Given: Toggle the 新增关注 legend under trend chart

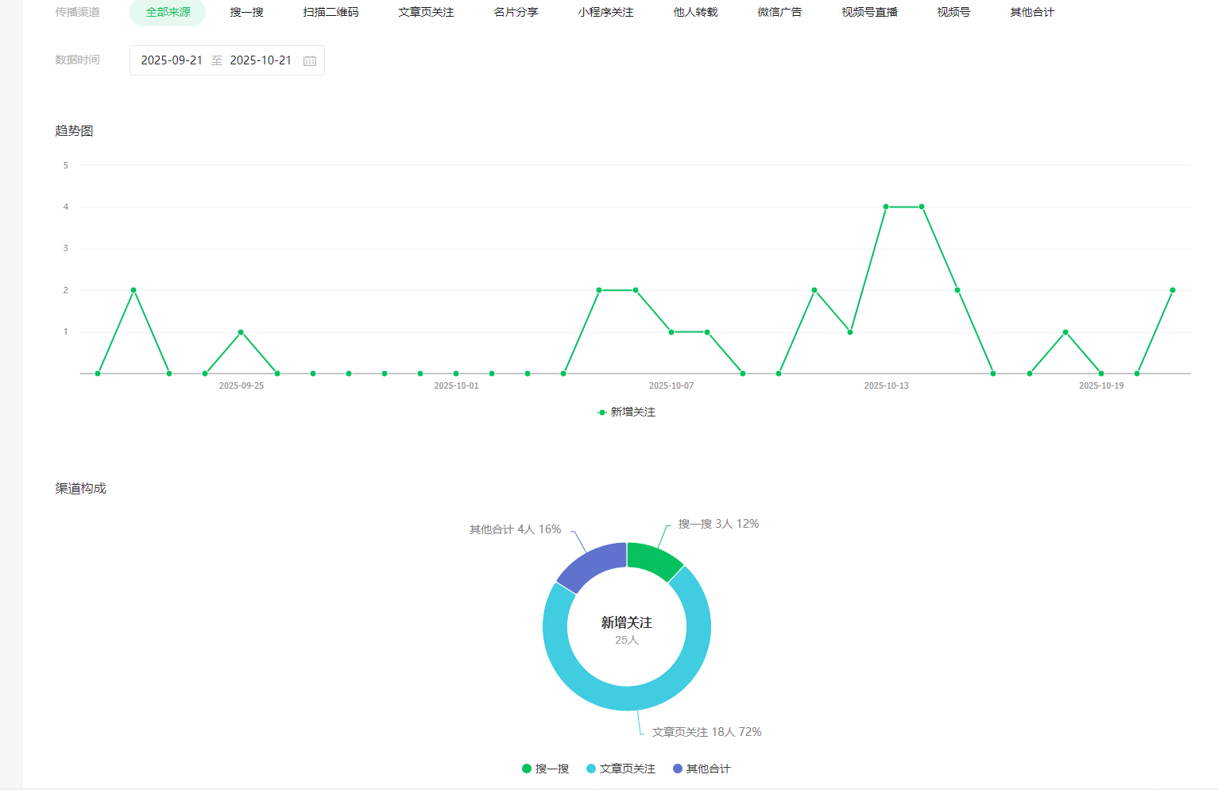Looking at the screenshot, I should point(626,412).
